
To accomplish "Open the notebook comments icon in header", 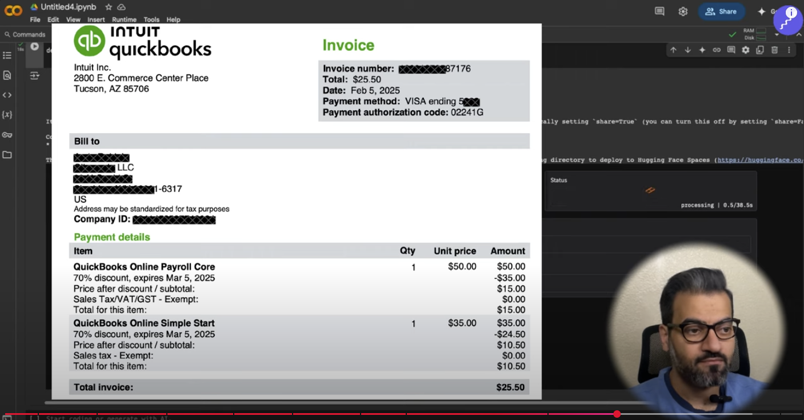I will (659, 11).
